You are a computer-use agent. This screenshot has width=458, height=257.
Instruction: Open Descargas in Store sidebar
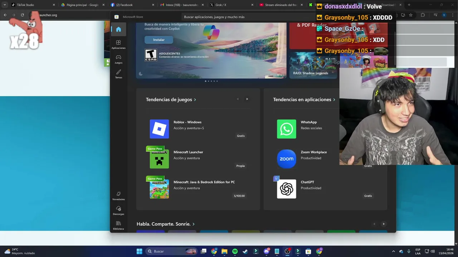[118, 210]
